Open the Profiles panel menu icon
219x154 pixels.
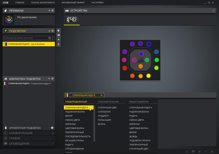coord(53,11)
